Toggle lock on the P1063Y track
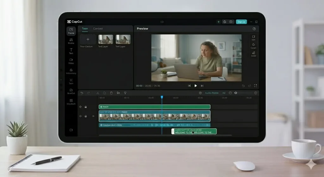324x177 pixels. point(86,107)
